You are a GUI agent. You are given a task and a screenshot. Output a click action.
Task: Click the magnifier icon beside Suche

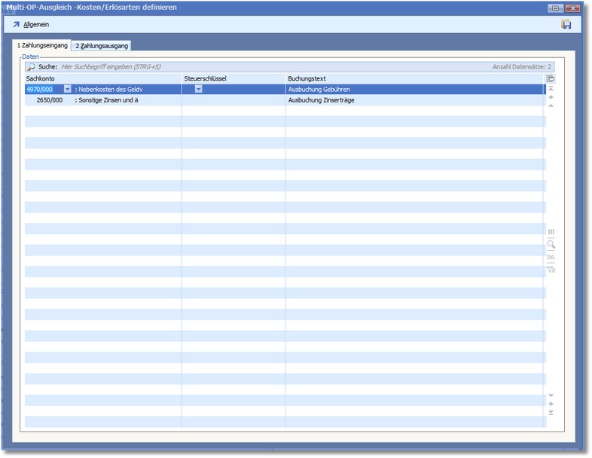coord(31,67)
